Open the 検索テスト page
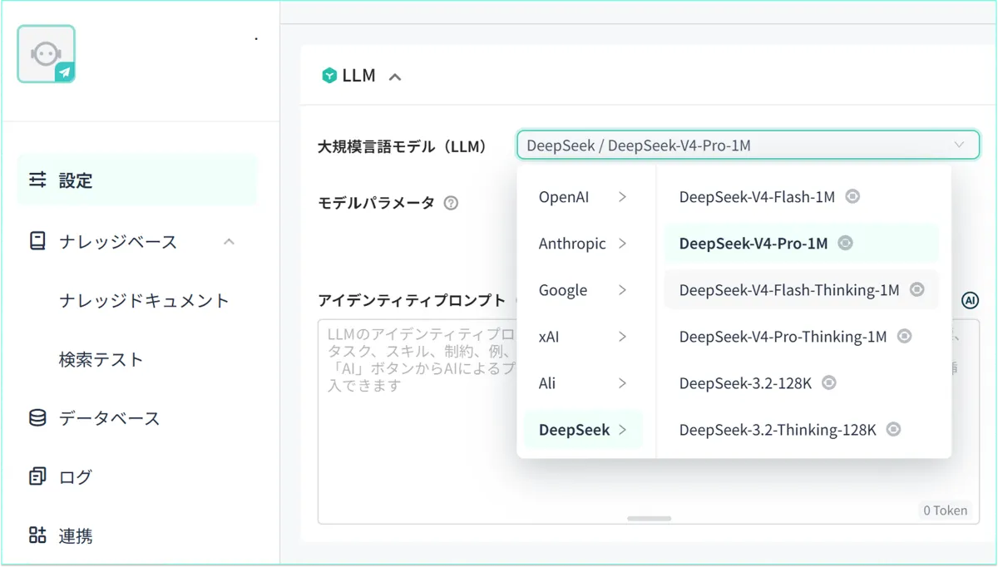Screen dimensions: 998x567 pyautogui.click(x=101, y=359)
